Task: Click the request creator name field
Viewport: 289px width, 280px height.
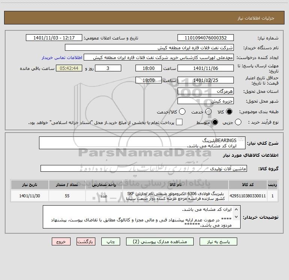Action: [x=159, y=58]
